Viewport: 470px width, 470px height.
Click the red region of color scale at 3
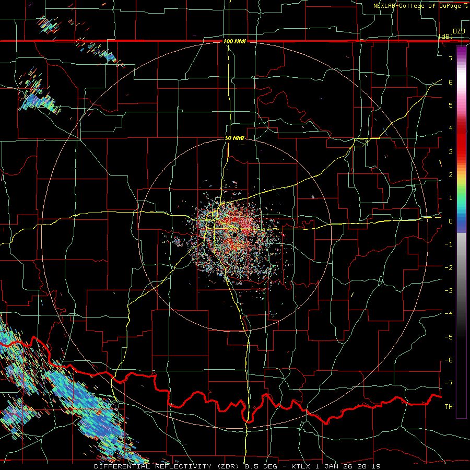point(461,151)
